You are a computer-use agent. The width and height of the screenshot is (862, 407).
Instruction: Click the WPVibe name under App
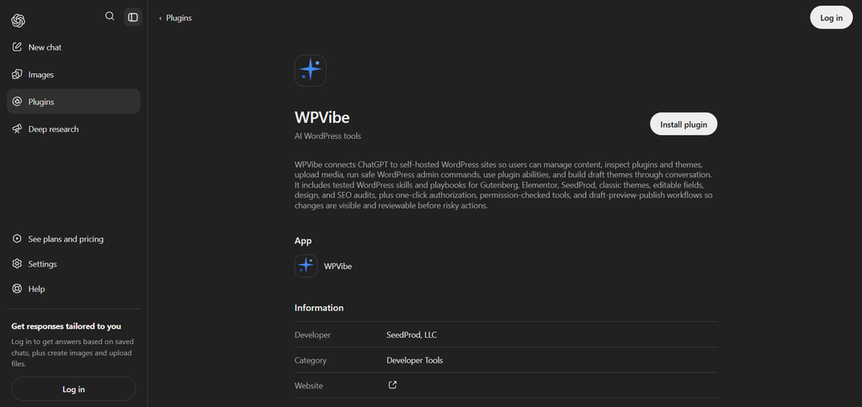tap(338, 267)
